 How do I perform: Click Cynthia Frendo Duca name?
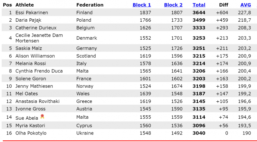pos(39,71)
